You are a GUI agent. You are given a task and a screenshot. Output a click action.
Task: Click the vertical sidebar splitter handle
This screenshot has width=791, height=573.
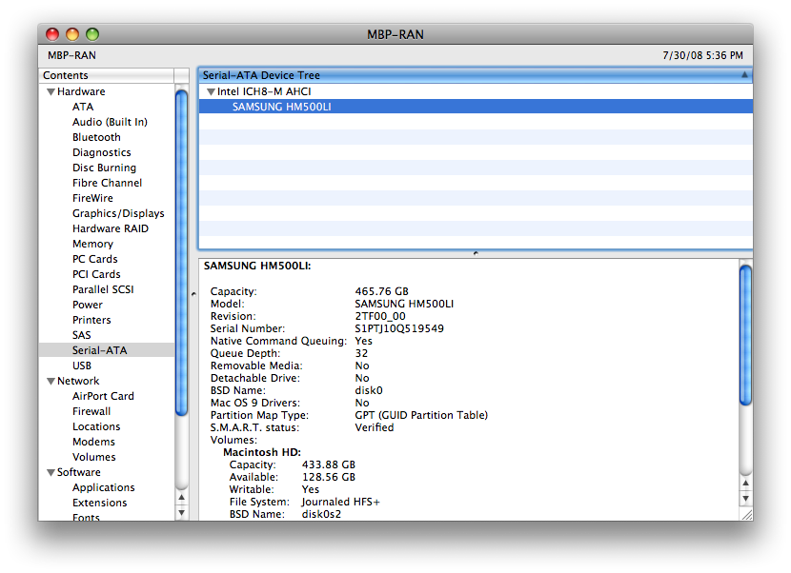[x=193, y=294]
